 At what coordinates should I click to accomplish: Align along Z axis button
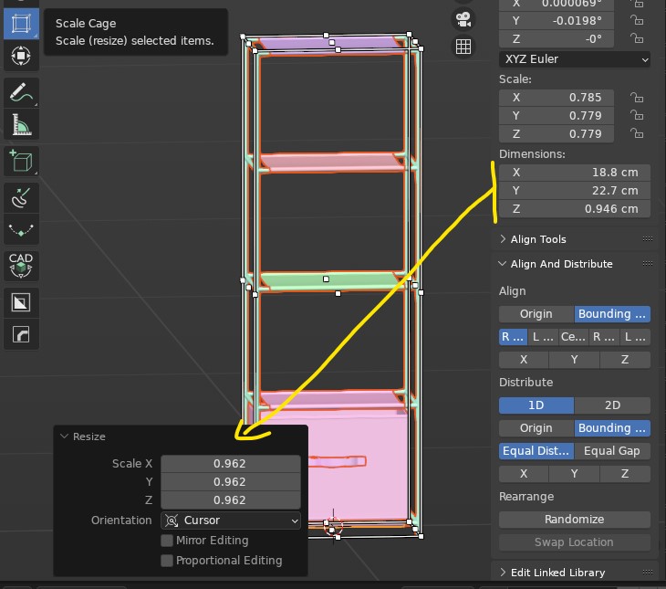tap(625, 360)
